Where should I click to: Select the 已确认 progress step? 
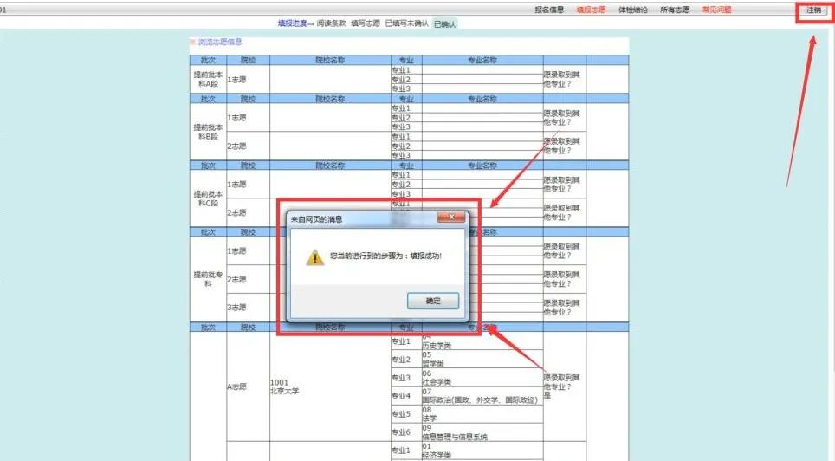pyautogui.click(x=444, y=24)
